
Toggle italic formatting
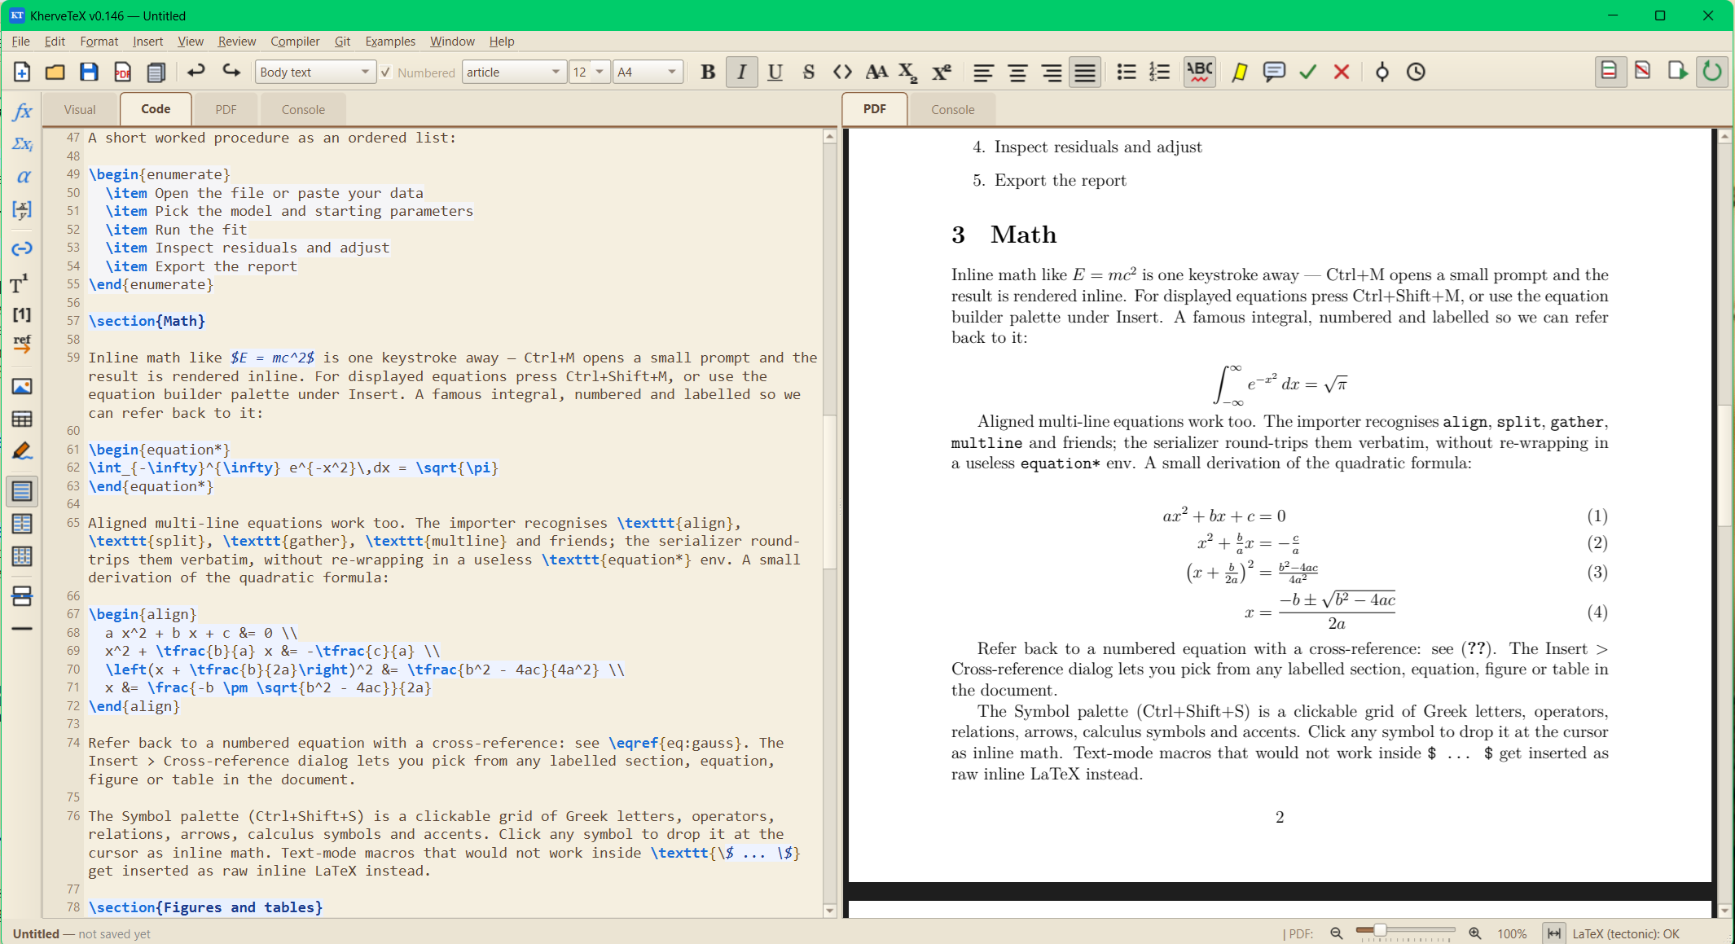(x=741, y=72)
